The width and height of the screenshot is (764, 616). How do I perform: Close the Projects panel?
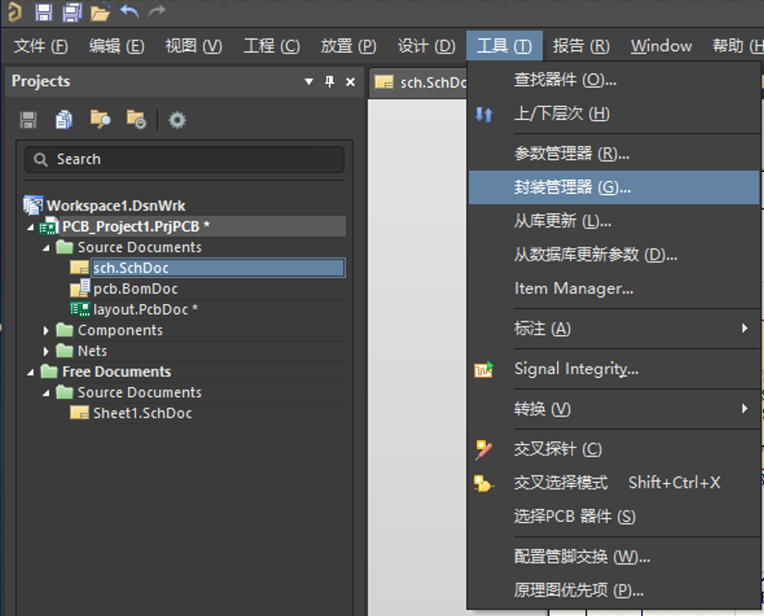tap(350, 82)
